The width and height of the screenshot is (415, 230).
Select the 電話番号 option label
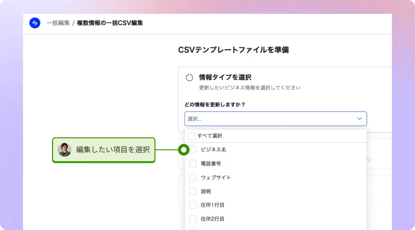pyautogui.click(x=211, y=163)
